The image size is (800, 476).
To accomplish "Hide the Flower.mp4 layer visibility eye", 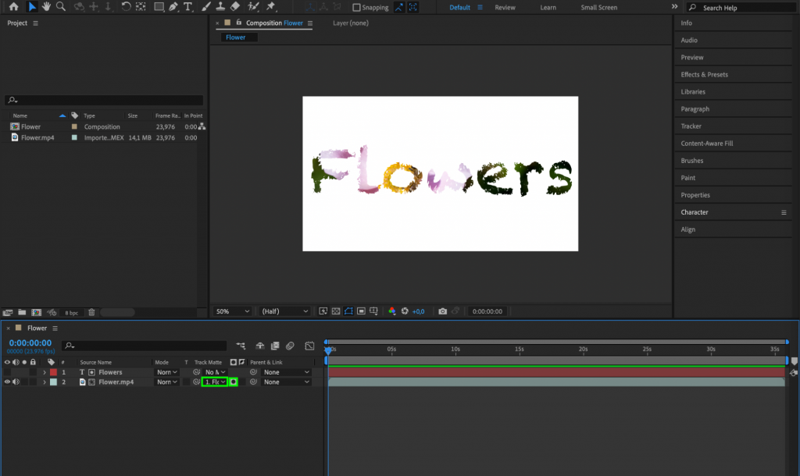I will tap(7, 382).
